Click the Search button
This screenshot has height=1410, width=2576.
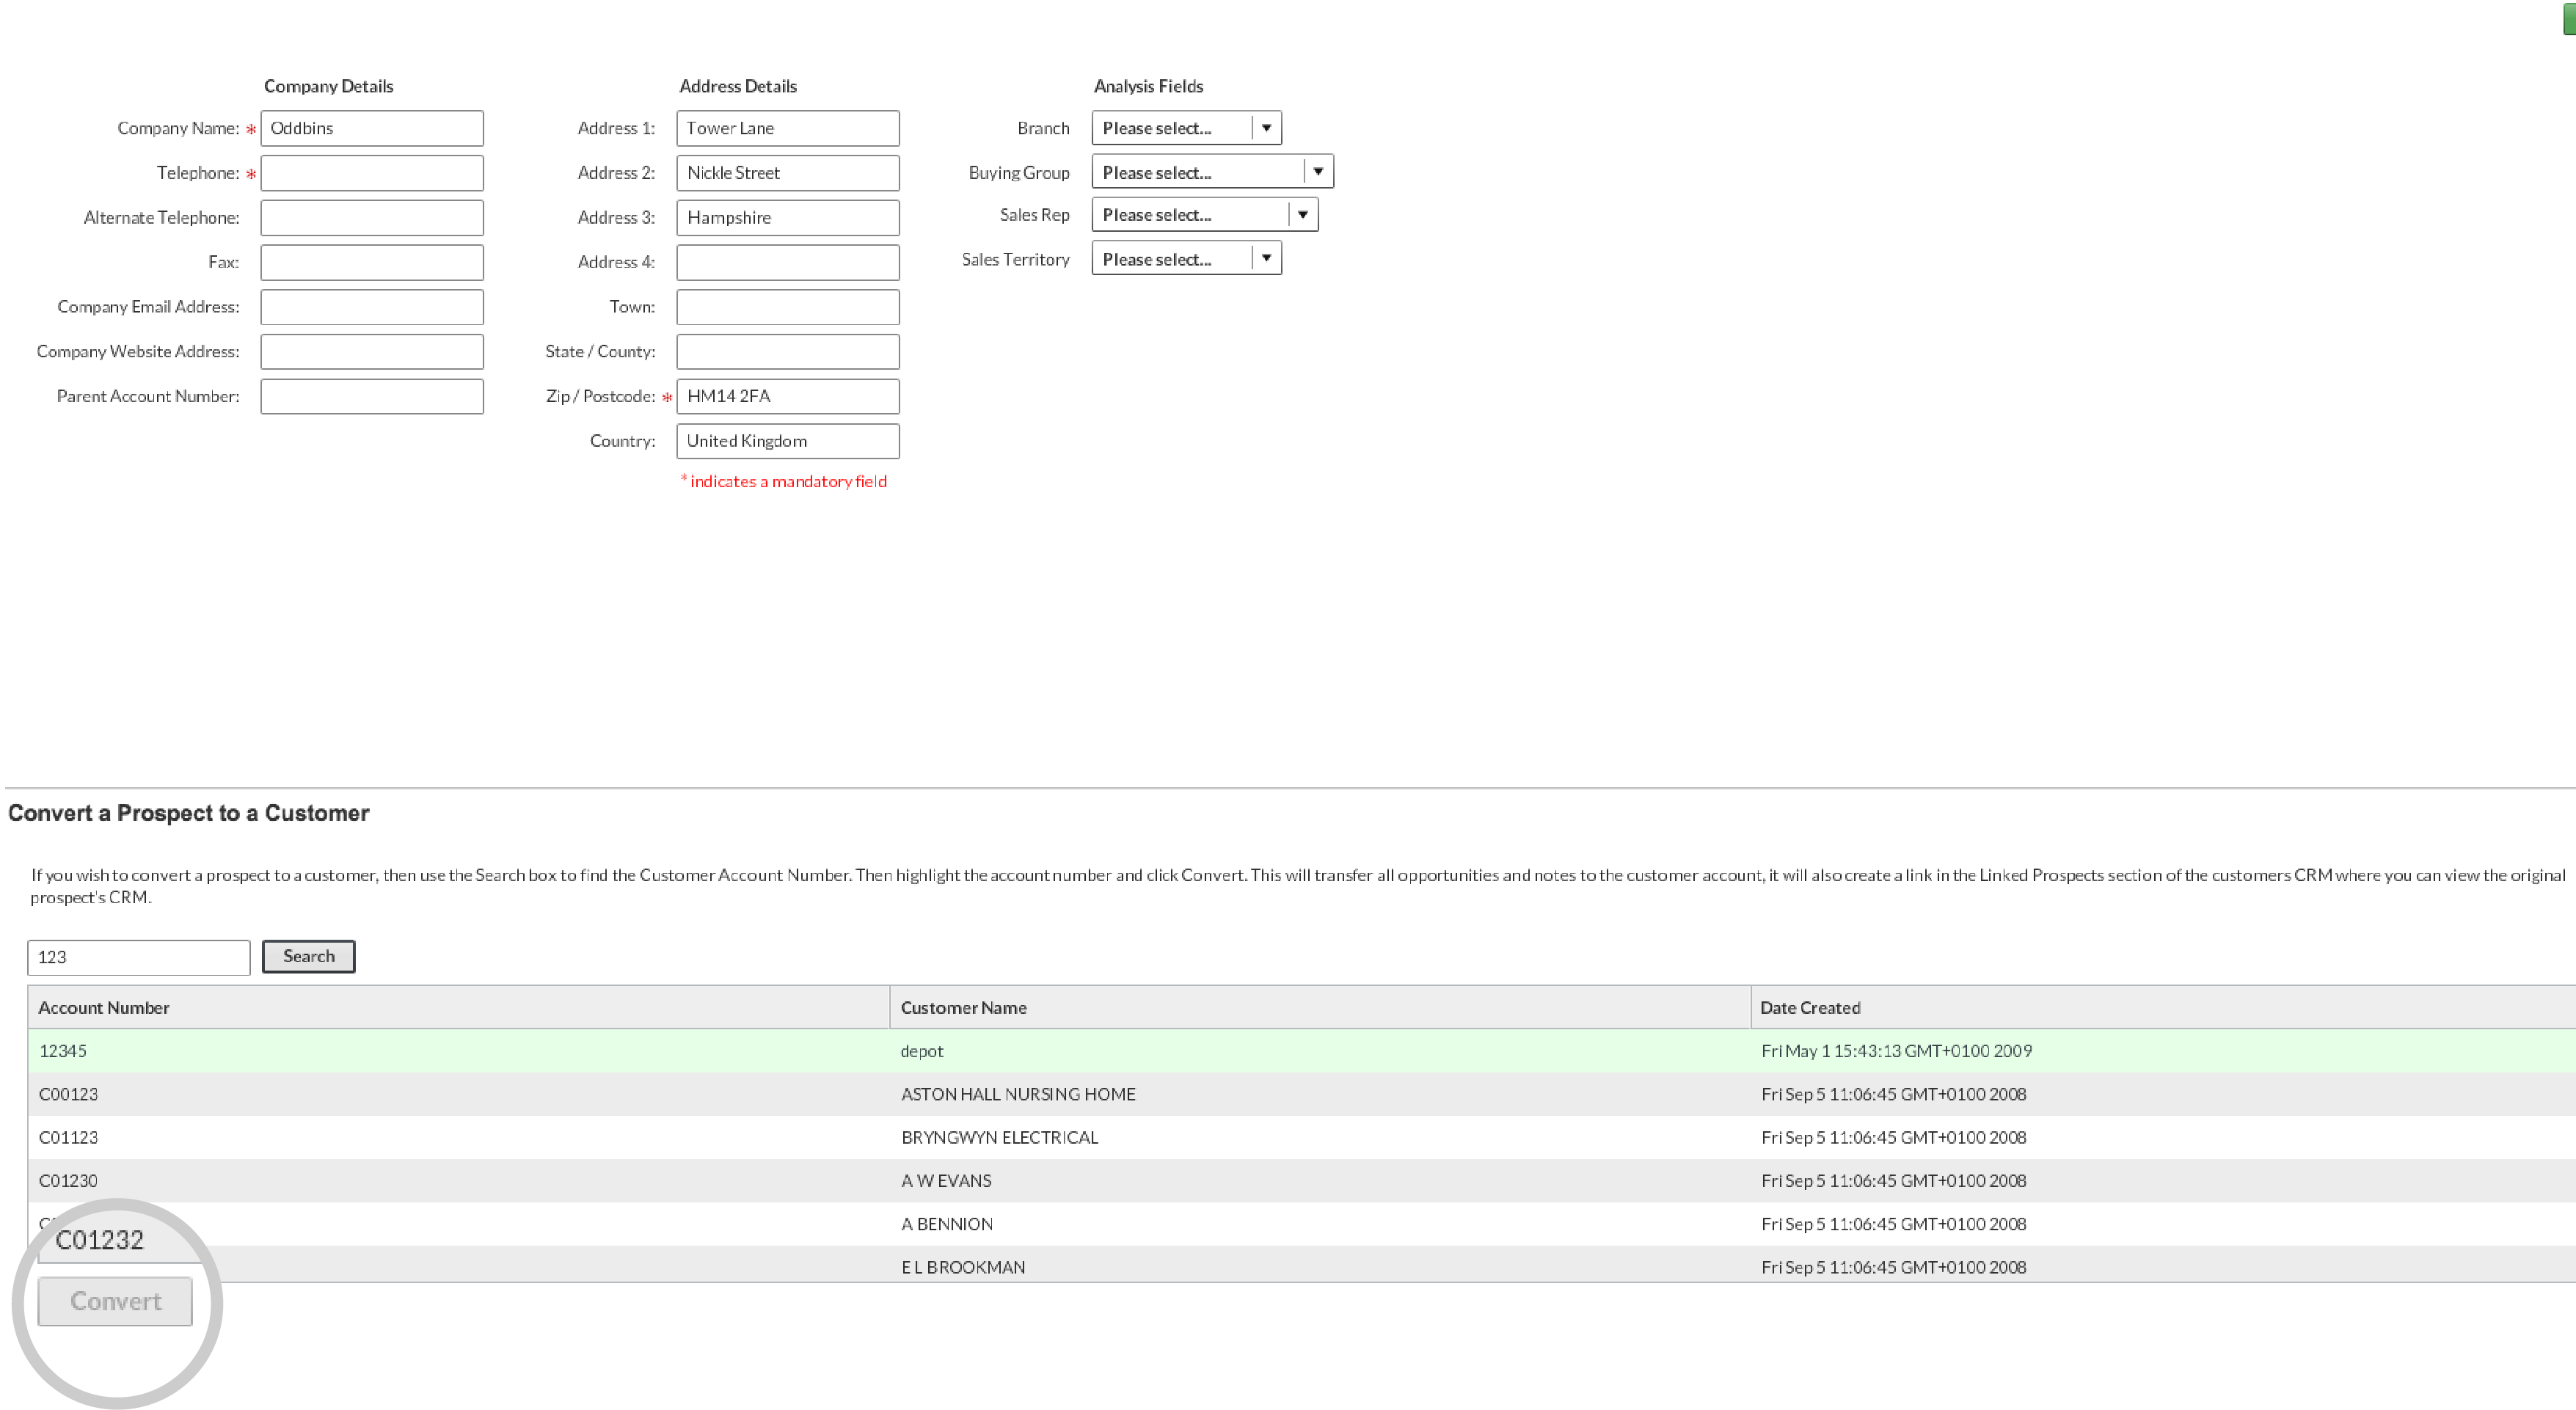point(308,956)
